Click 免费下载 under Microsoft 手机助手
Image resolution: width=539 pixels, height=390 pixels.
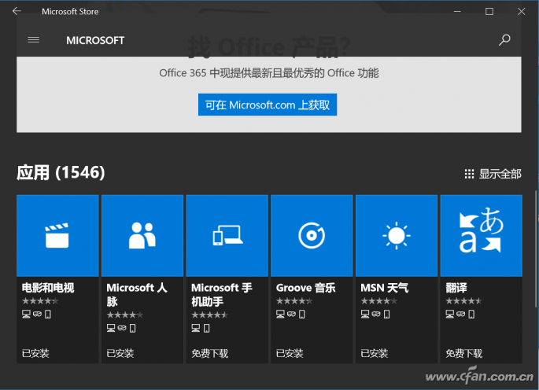pyautogui.click(x=209, y=353)
